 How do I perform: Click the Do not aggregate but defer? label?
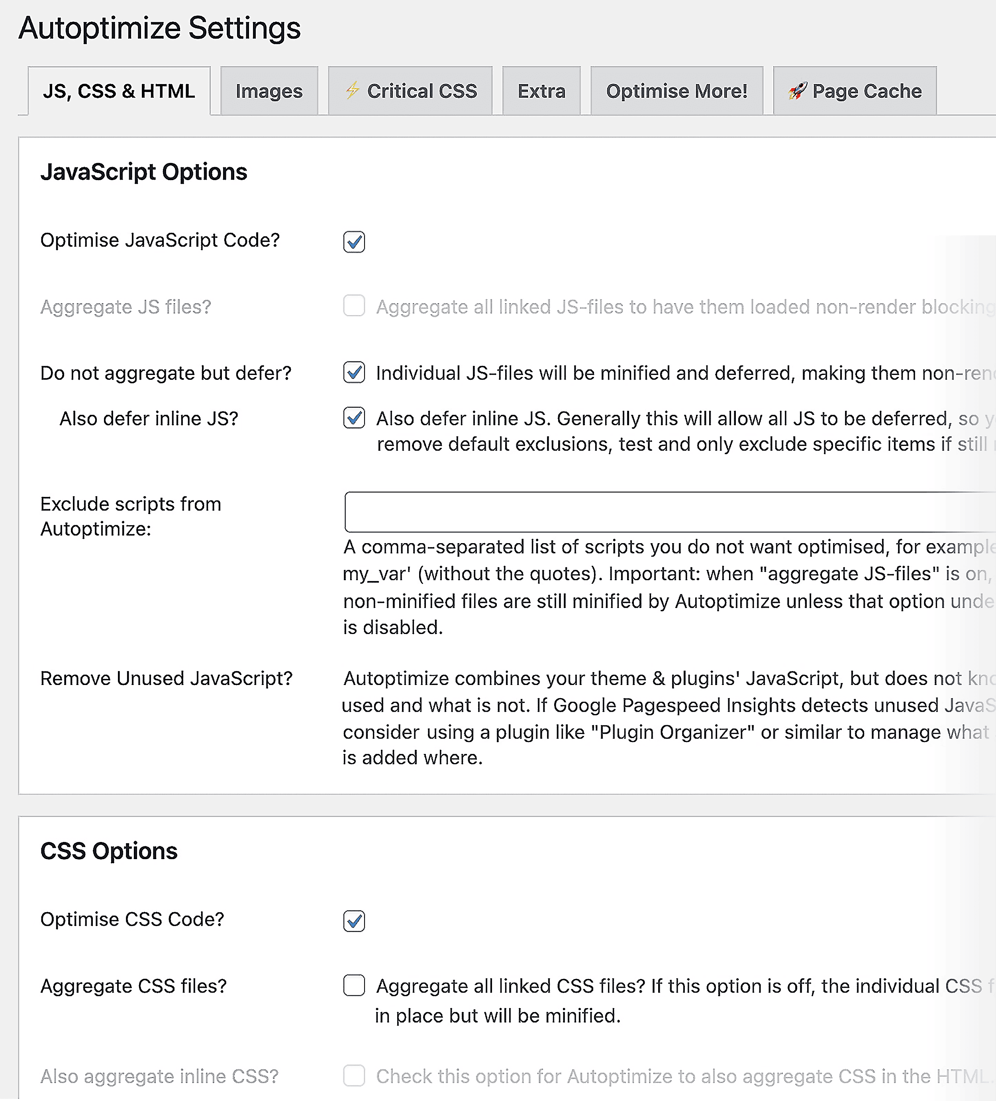(166, 373)
